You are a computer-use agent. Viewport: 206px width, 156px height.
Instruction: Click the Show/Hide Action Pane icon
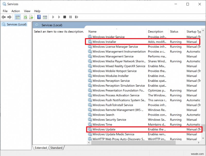coord(45,17)
